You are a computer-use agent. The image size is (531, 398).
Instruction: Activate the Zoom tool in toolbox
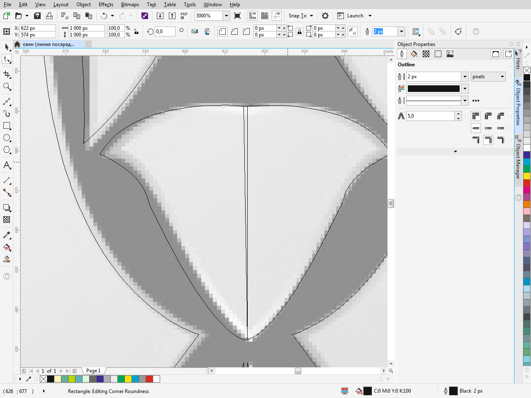(x=7, y=87)
